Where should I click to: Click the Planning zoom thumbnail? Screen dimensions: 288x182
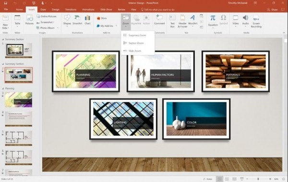click(86, 71)
